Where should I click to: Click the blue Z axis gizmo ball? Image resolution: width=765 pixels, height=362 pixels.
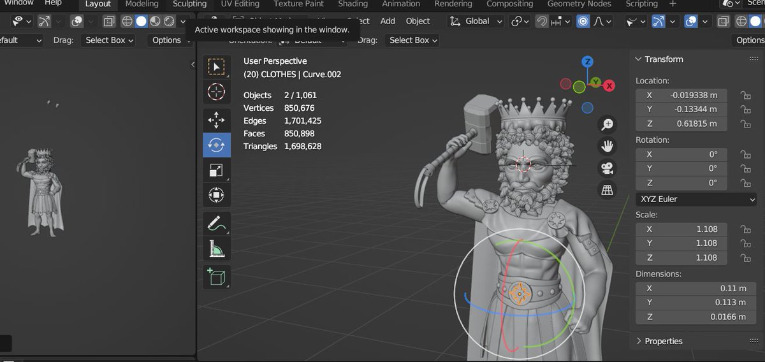[588, 62]
